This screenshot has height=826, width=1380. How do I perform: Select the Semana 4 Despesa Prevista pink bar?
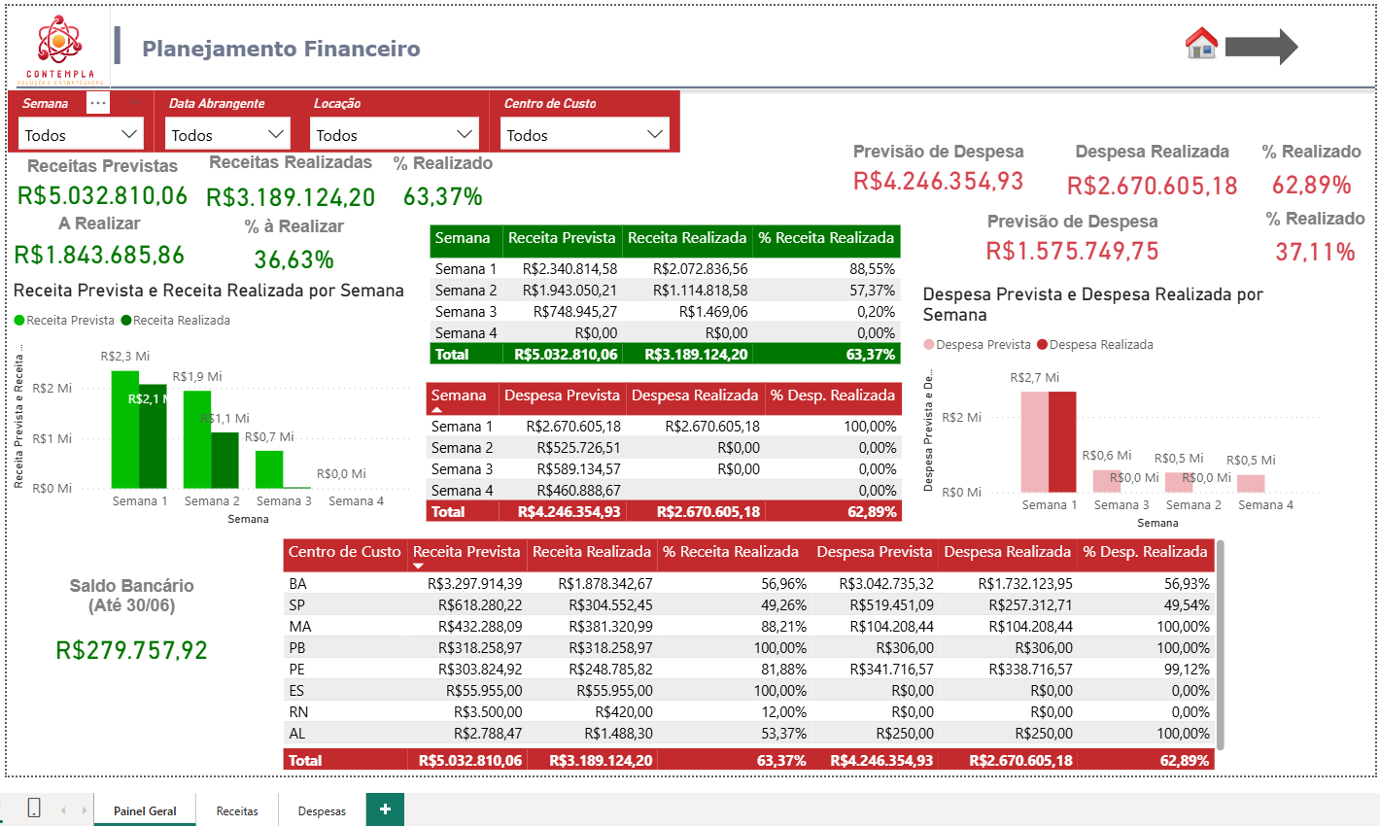[1251, 484]
